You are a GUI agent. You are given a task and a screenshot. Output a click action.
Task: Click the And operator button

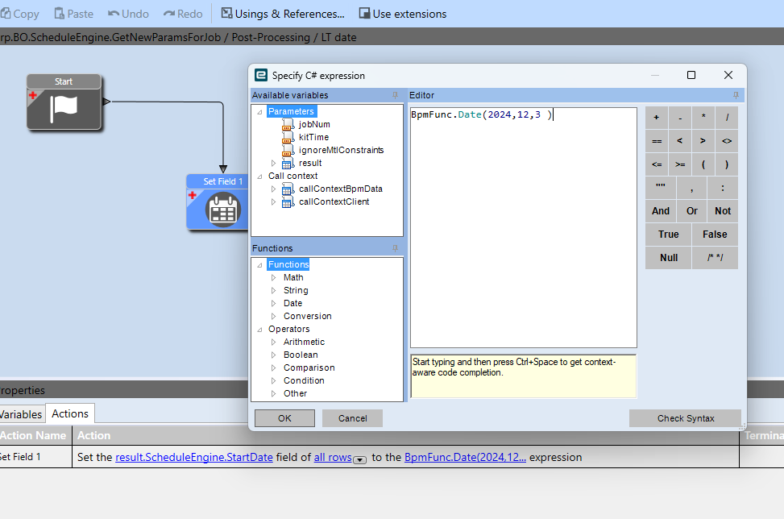[661, 211]
